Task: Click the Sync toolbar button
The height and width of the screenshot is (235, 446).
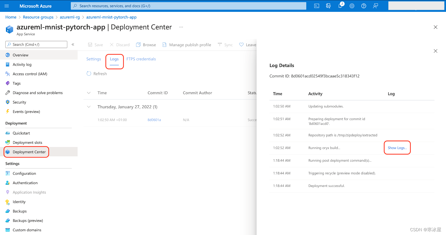Action: [x=225, y=45]
